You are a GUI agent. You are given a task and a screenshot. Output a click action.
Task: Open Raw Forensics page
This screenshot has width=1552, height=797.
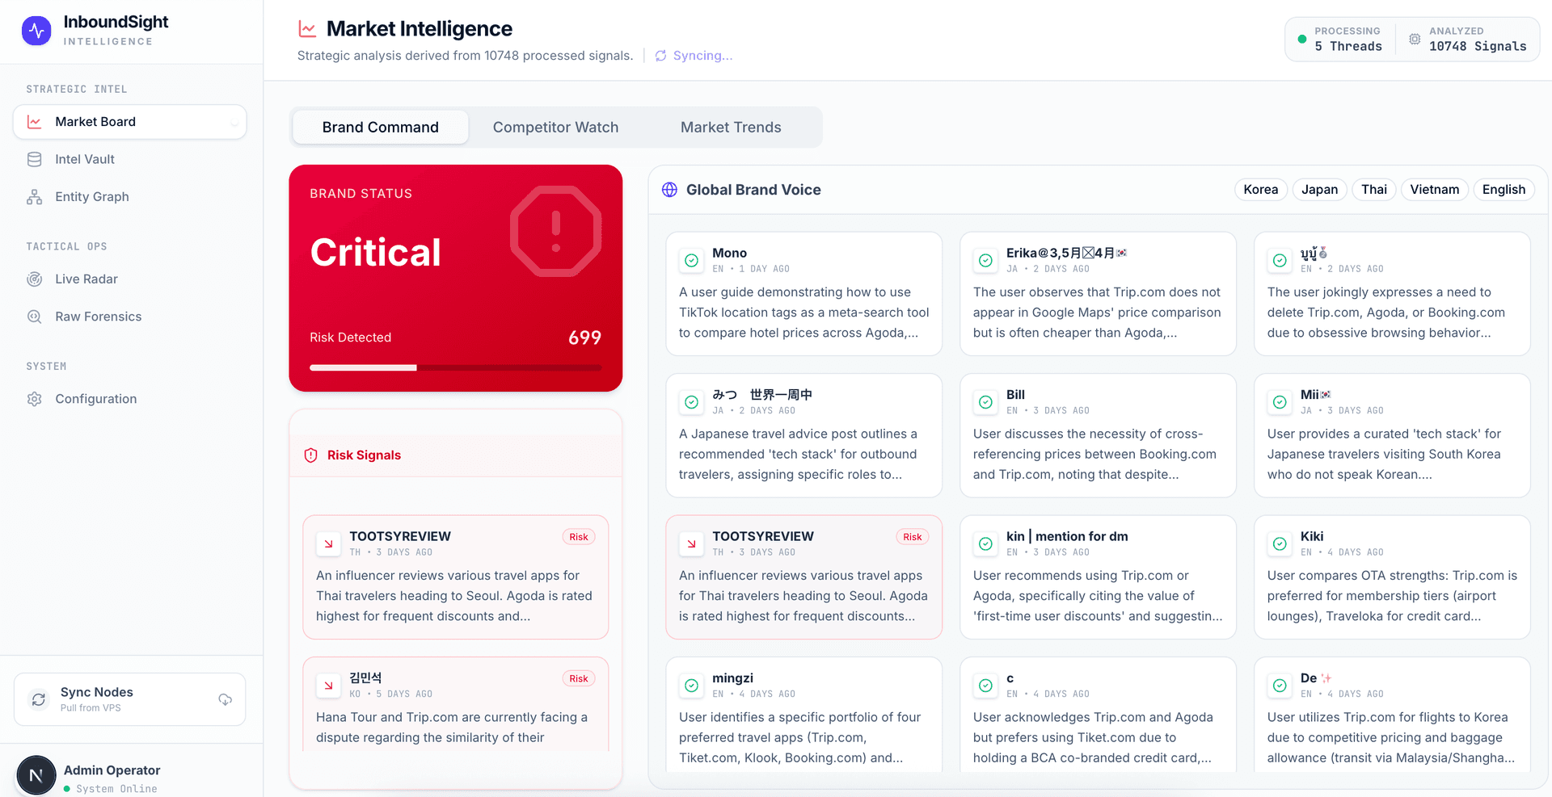pyautogui.click(x=129, y=317)
